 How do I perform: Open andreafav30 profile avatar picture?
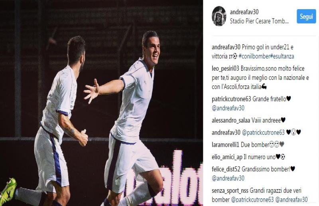pyautogui.click(x=219, y=16)
